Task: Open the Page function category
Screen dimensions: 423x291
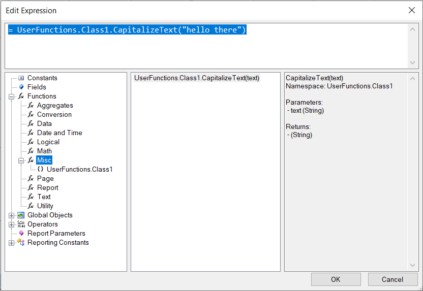Action: click(x=45, y=178)
